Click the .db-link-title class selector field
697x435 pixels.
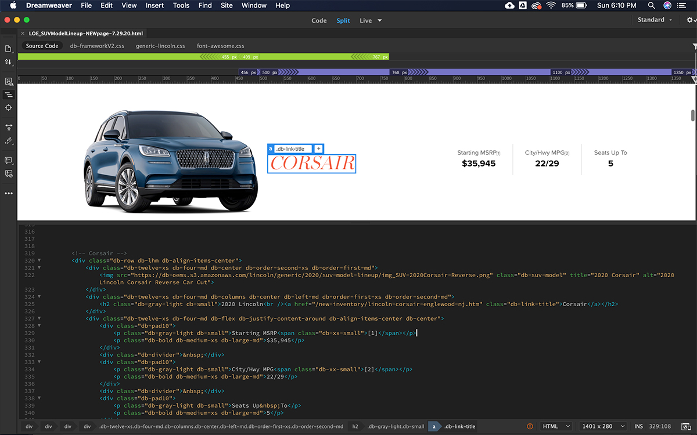[x=293, y=149]
